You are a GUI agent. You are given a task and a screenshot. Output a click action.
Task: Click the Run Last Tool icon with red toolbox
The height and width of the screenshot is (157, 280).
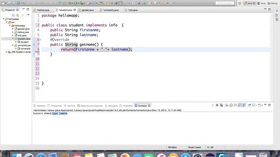click(x=81, y=3)
